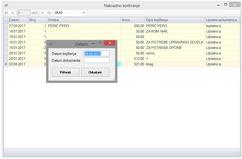The image size is (242, 159).
Task: Click the previous record arrow icon
Action: pyautogui.click(x=12, y=13)
